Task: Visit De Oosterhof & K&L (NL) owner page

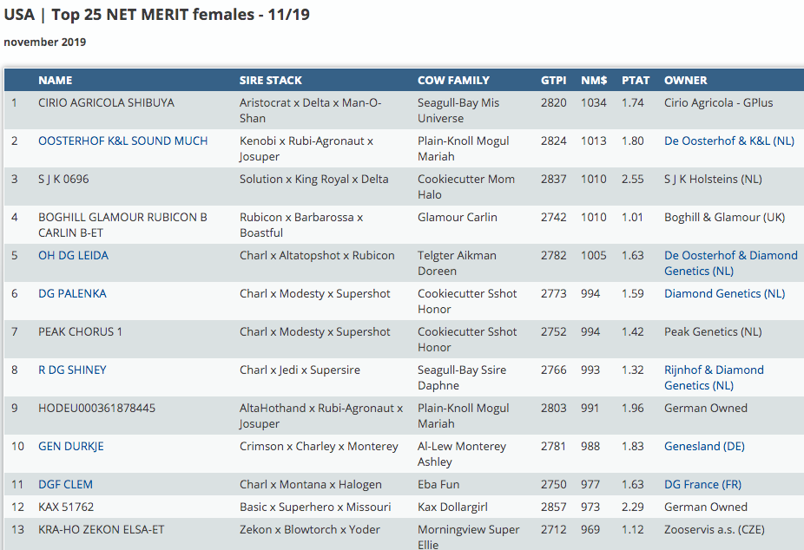Action: (728, 141)
